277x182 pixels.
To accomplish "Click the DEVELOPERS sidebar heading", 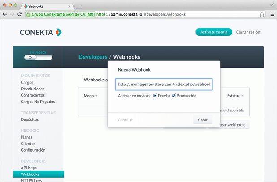I will tap(34, 161).
